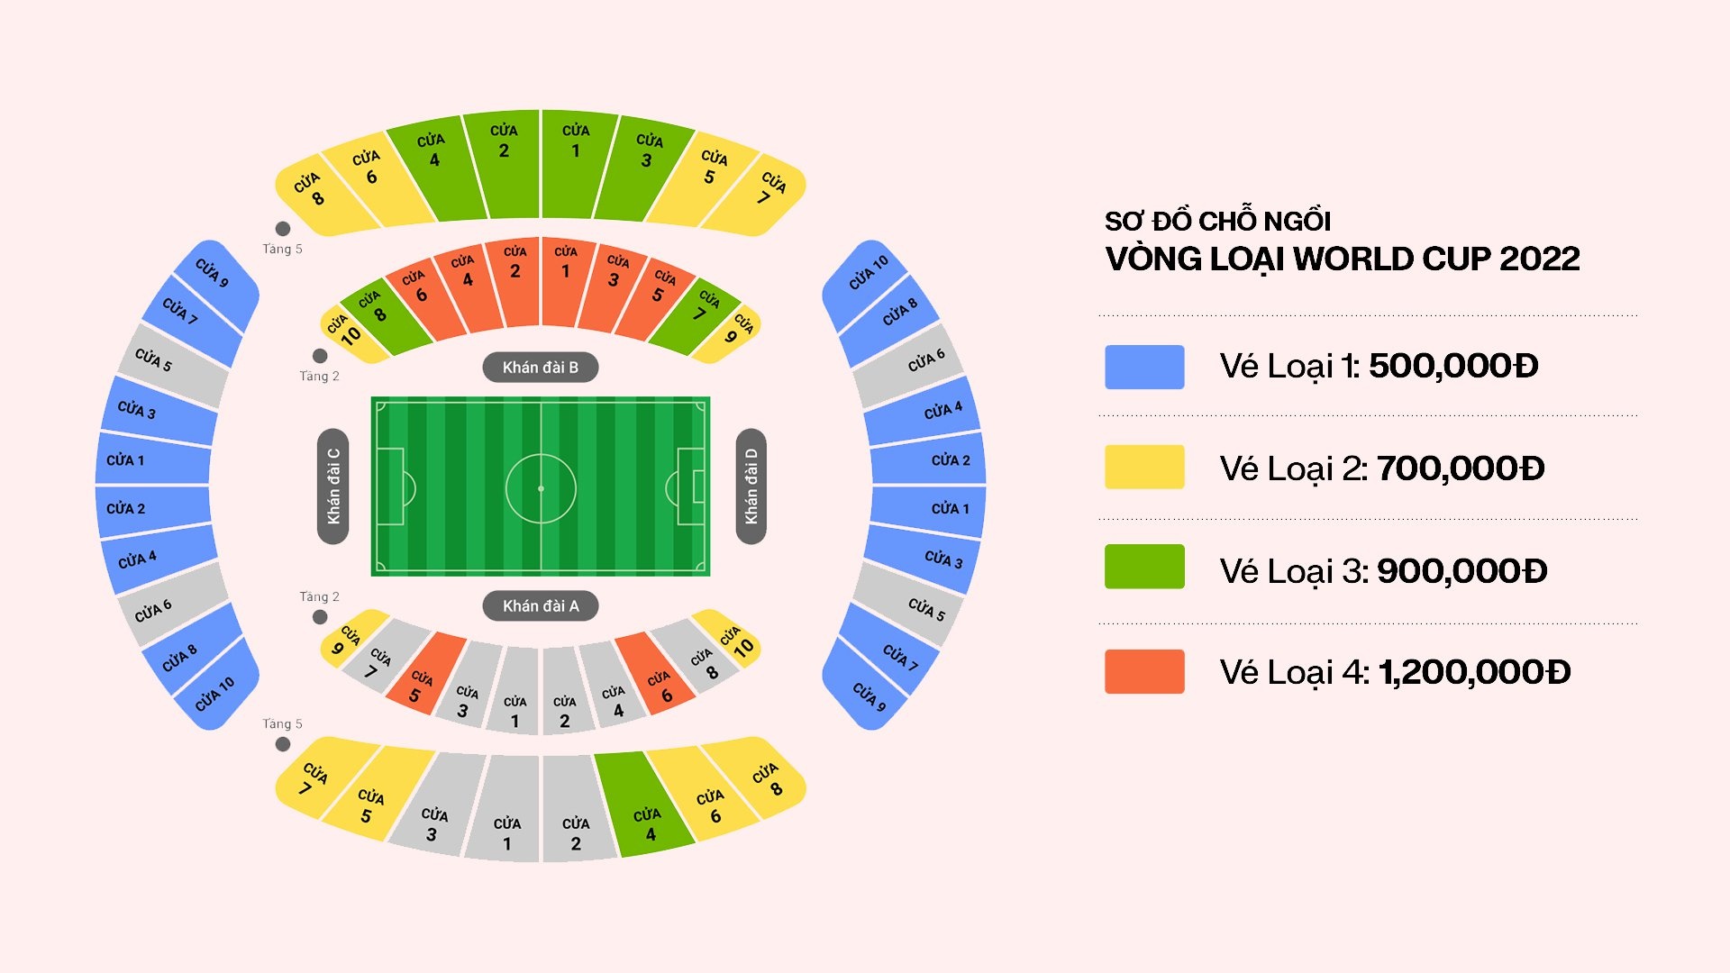Select green Cửa 1 in Stand B upper tier
Viewport: 1730px width, 973px height.
(x=575, y=162)
